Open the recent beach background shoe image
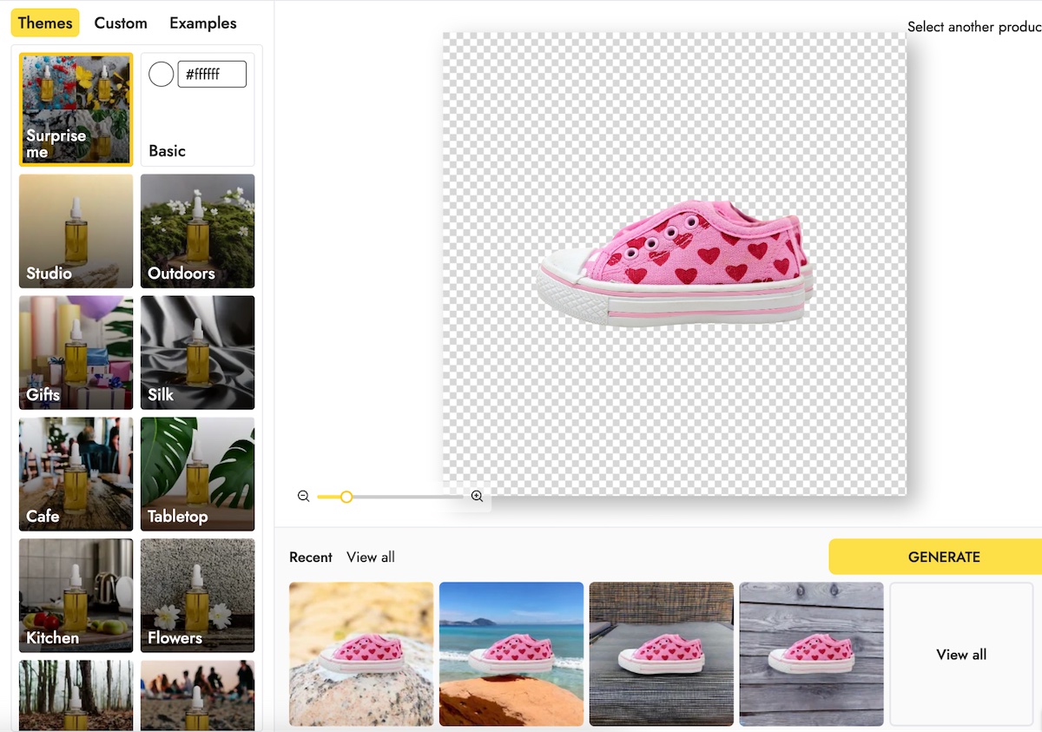Image resolution: width=1042 pixels, height=732 pixels. [511, 654]
